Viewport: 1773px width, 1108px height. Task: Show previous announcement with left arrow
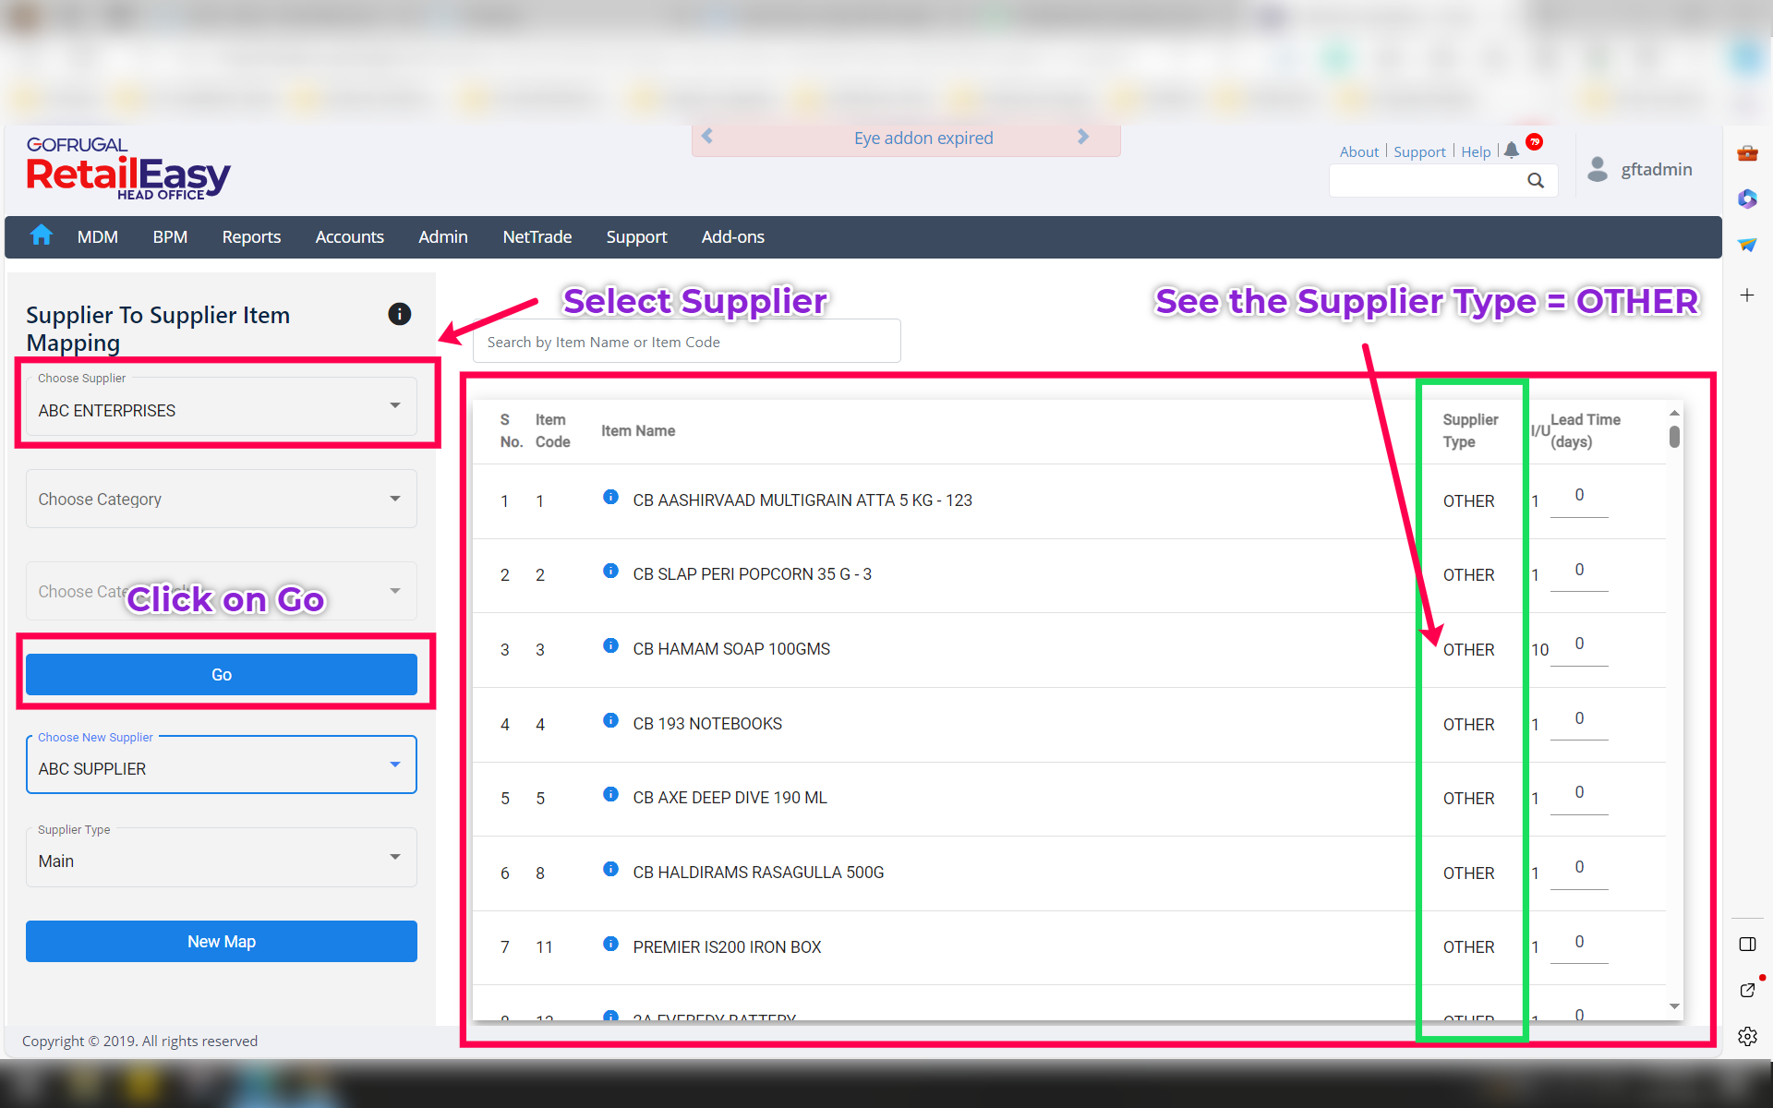[x=707, y=138]
